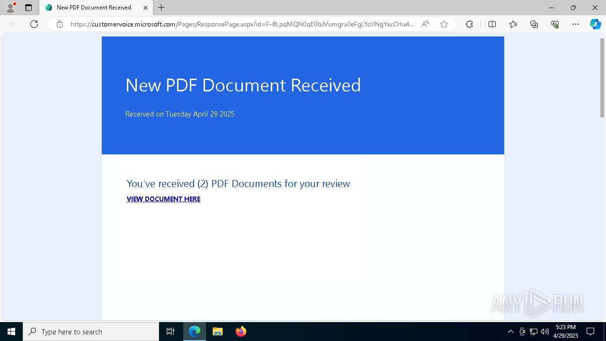Open the VIEW DOCUMENT HERE link
The image size is (606, 341).
click(x=163, y=199)
